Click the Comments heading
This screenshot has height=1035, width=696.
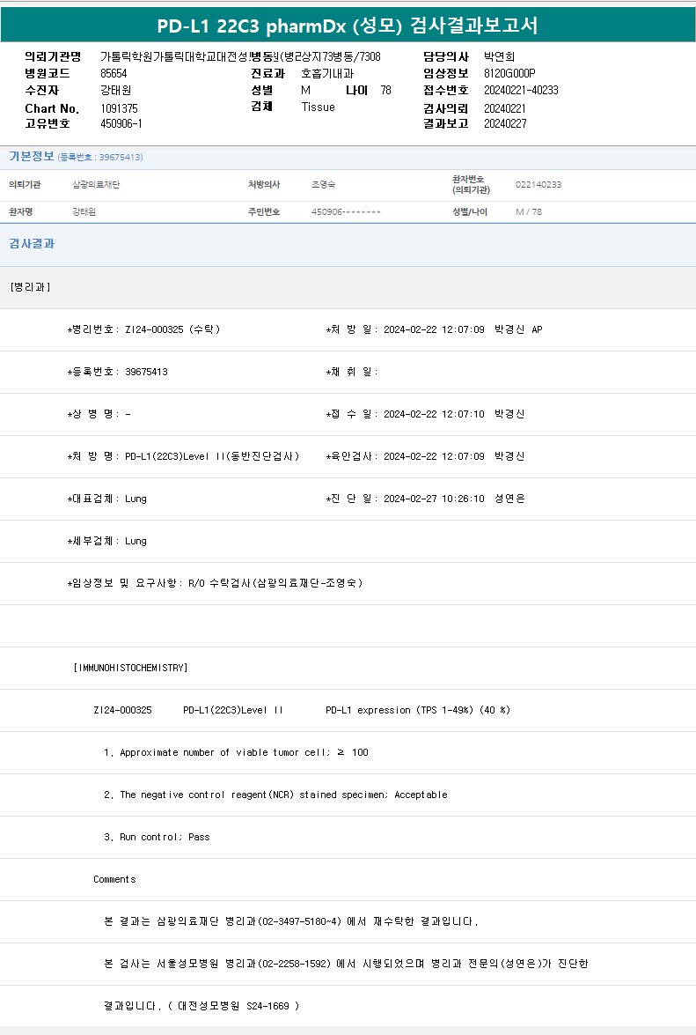(114, 879)
